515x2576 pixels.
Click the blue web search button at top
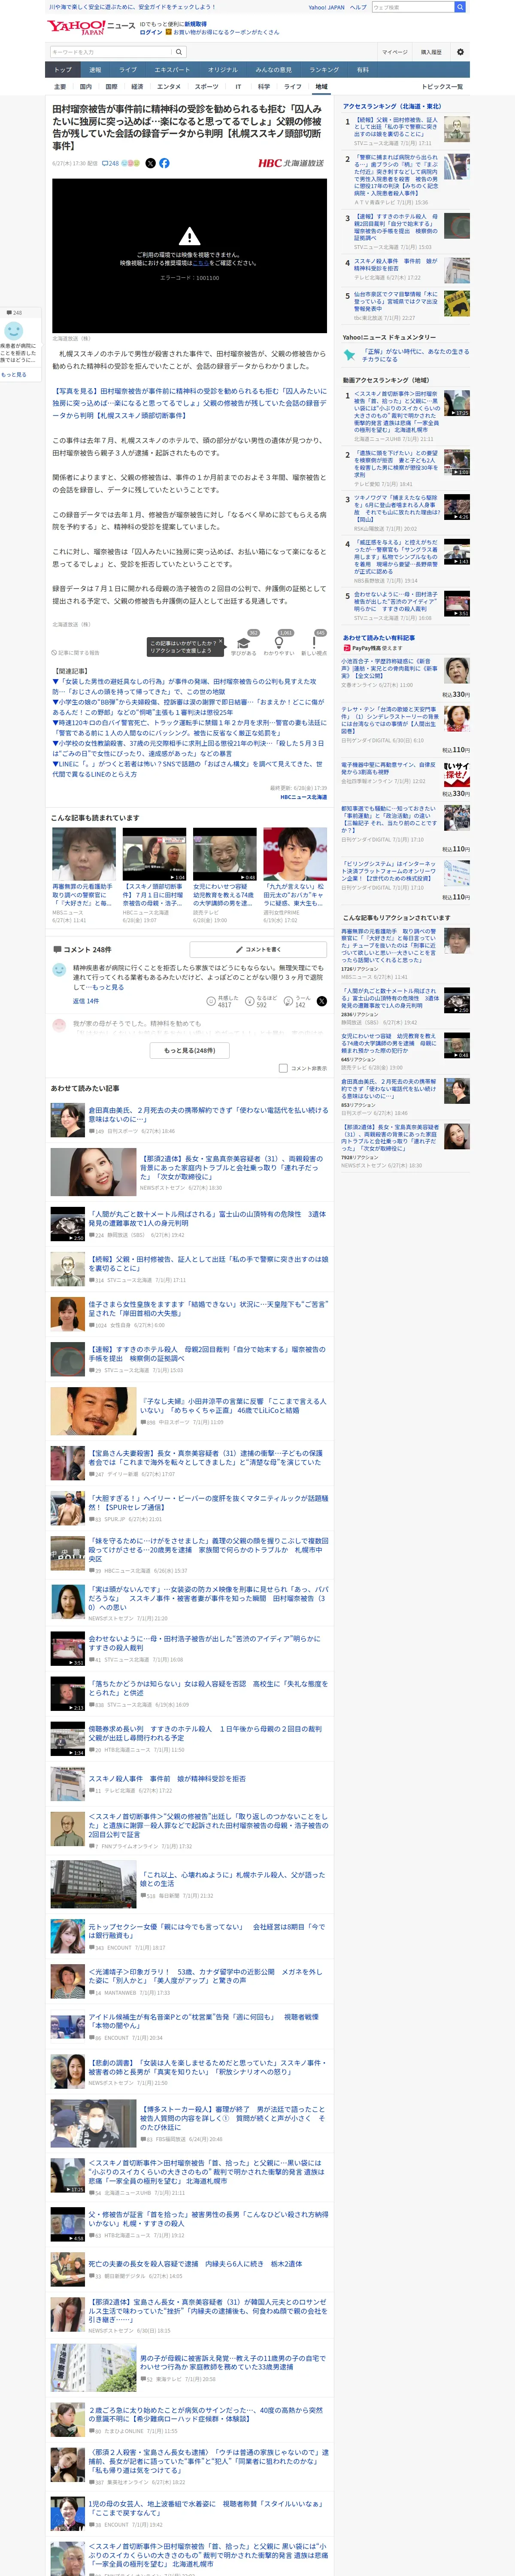tap(460, 7)
